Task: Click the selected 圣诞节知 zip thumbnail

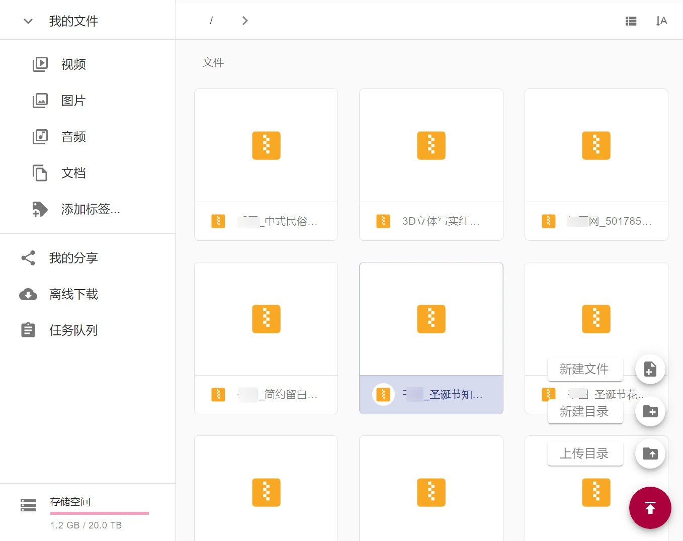Action: pyautogui.click(x=431, y=319)
